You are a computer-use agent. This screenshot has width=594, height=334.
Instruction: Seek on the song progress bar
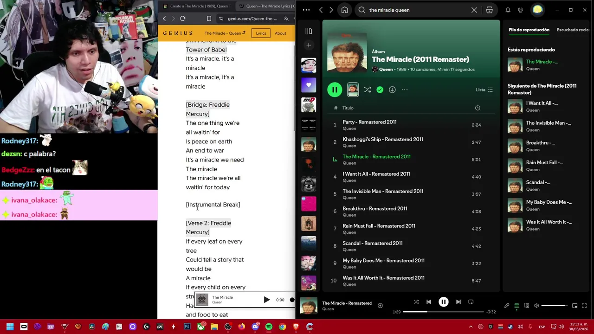(x=443, y=312)
